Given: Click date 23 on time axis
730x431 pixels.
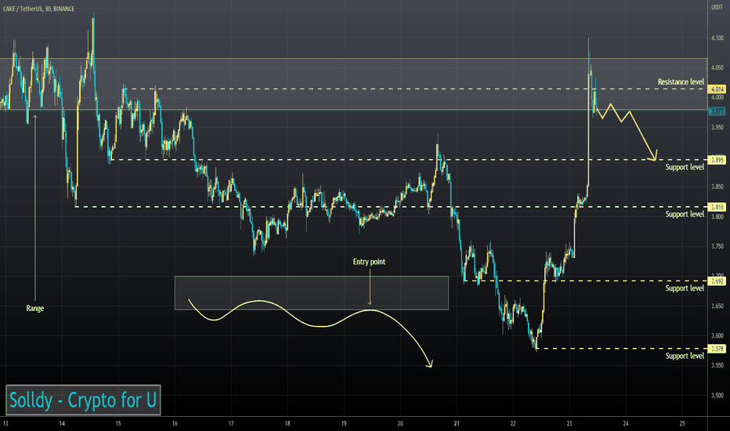Looking at the screenshot, I should click(x=569, y=423).
